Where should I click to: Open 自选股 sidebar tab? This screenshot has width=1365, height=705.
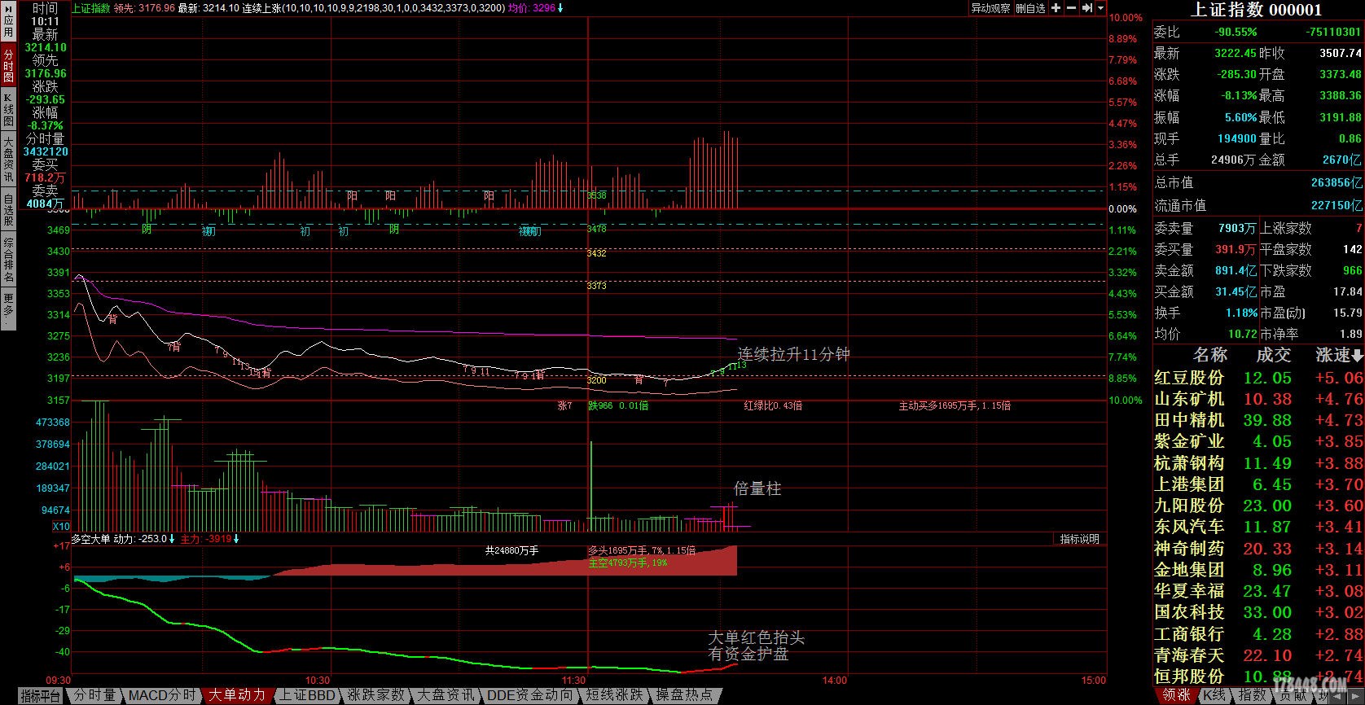coord(8,209)
